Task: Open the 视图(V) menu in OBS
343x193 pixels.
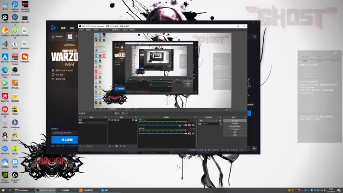Action: pos(96,30)
